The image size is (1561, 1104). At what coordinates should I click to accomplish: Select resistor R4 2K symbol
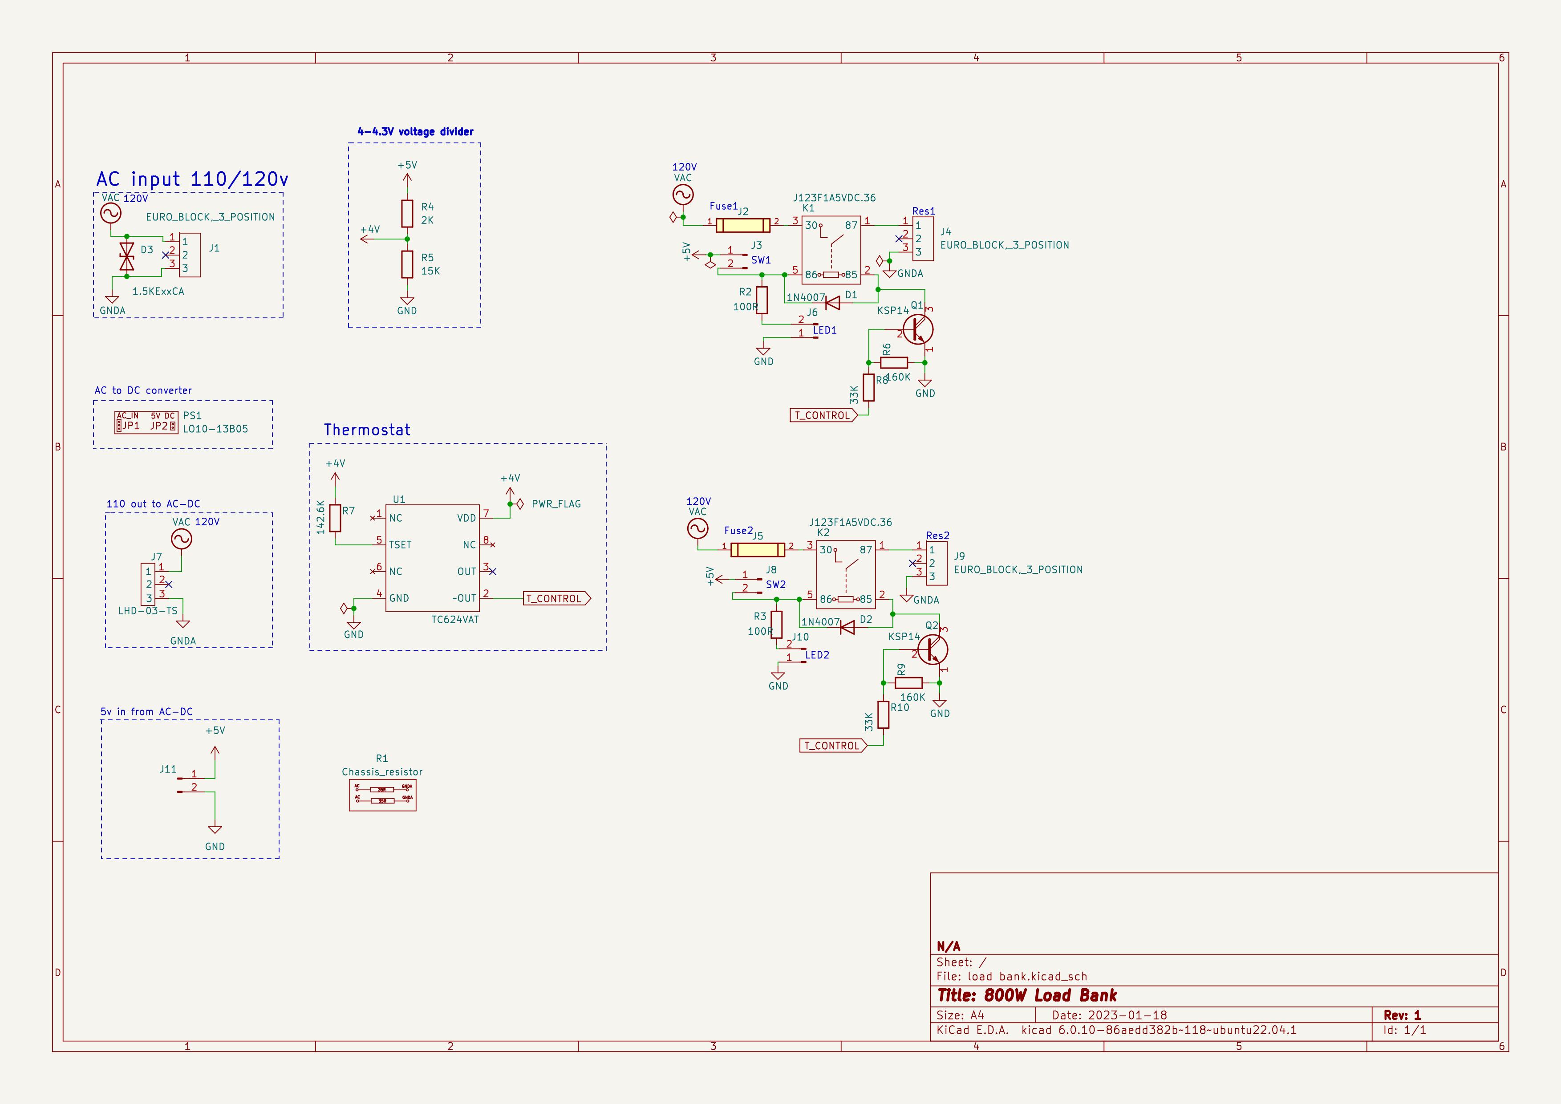click(x=406, y=214)
